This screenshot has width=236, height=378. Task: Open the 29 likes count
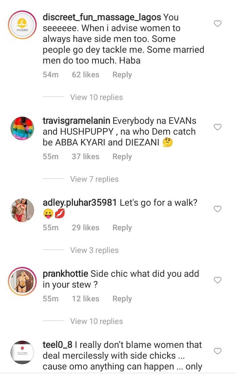point(86,228)
